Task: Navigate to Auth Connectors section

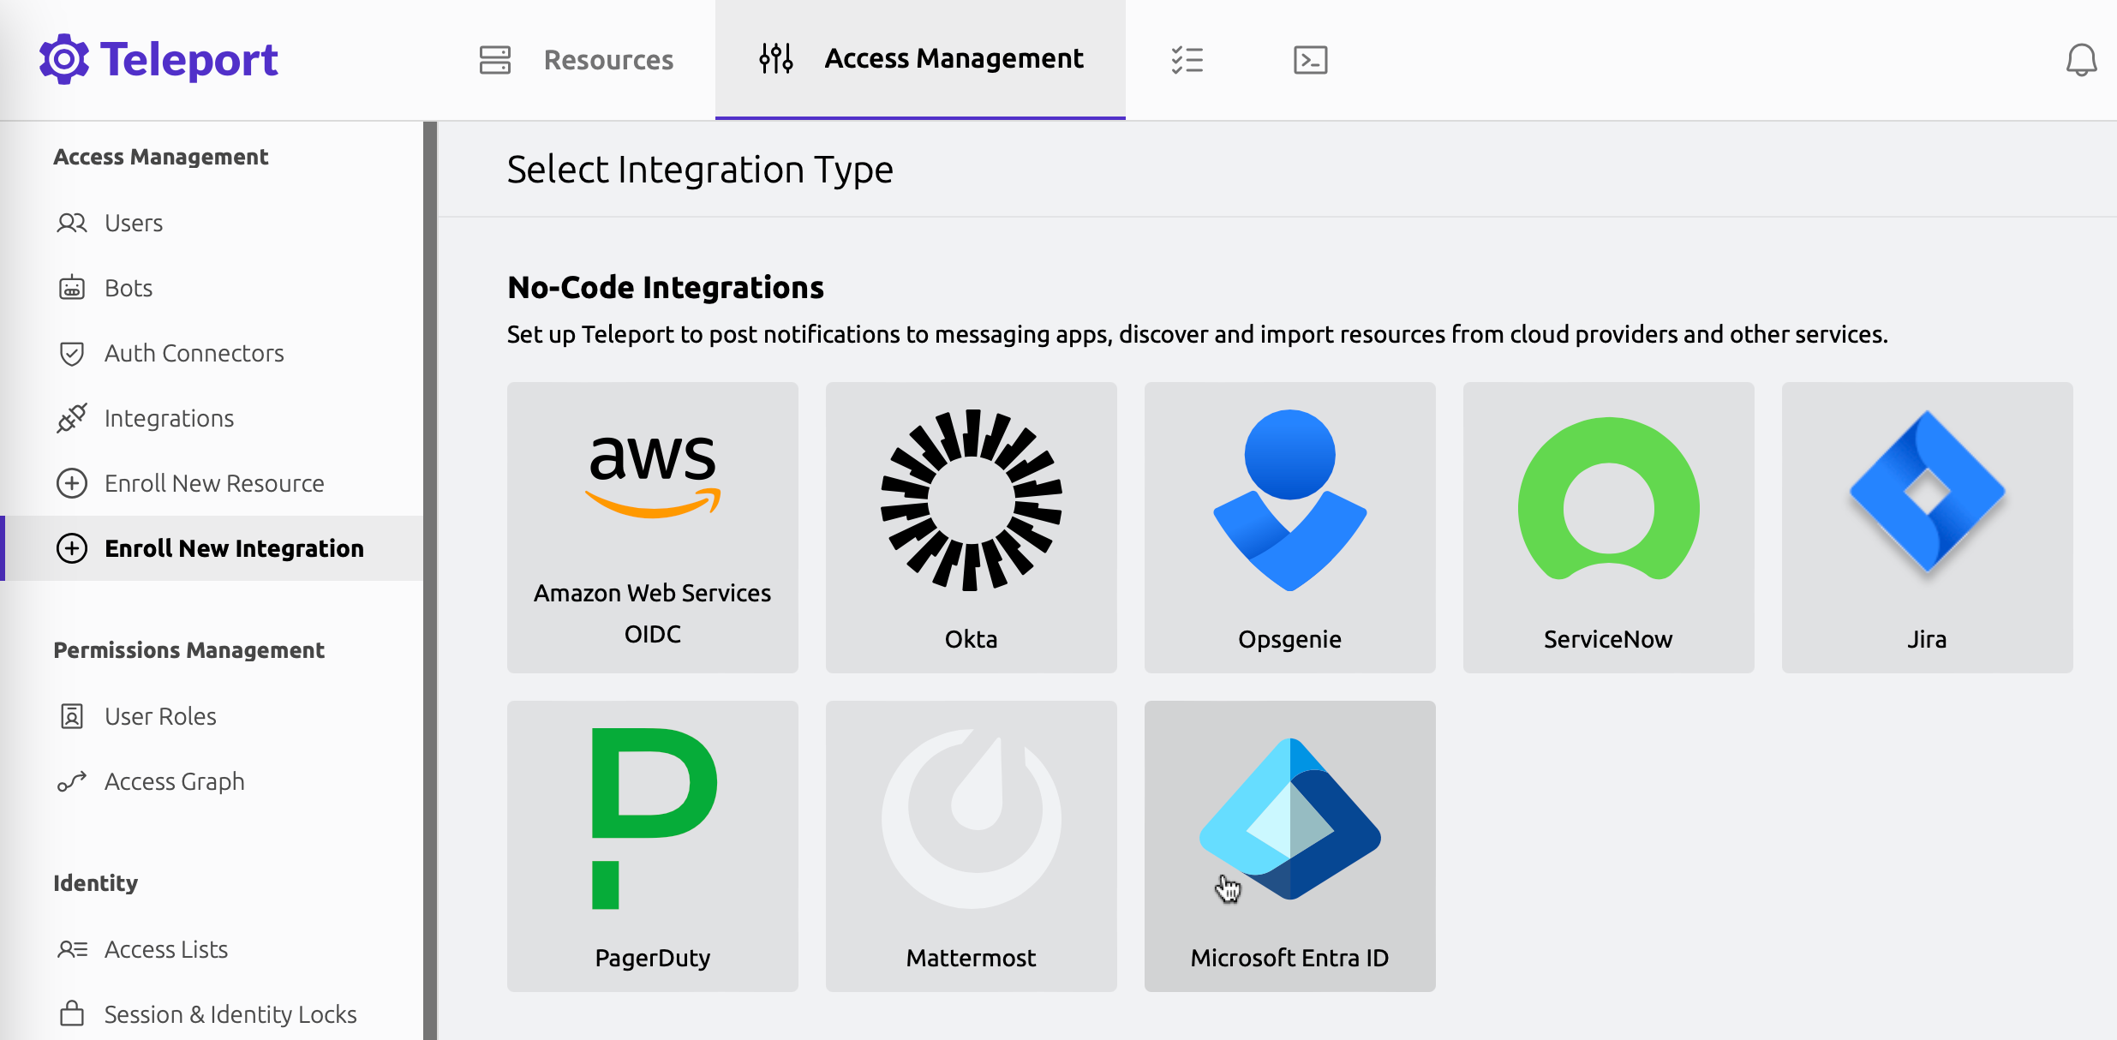Action: pyautogui.click(x=194, y=352)
